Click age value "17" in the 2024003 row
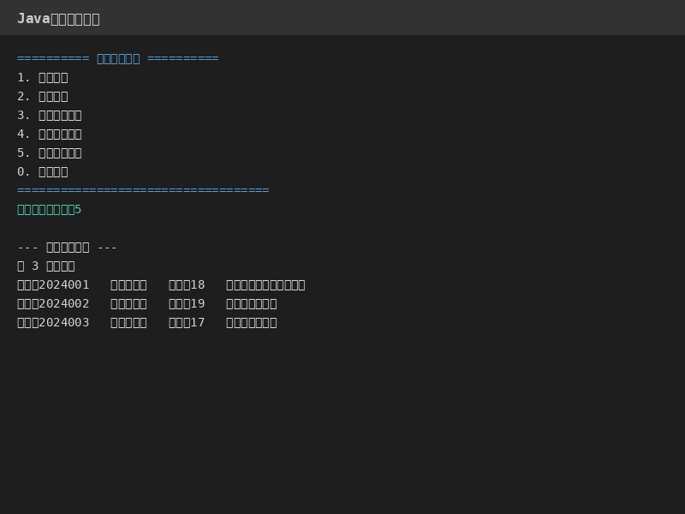The width and height of the screenshot is (685, 514). click(198, 323)
